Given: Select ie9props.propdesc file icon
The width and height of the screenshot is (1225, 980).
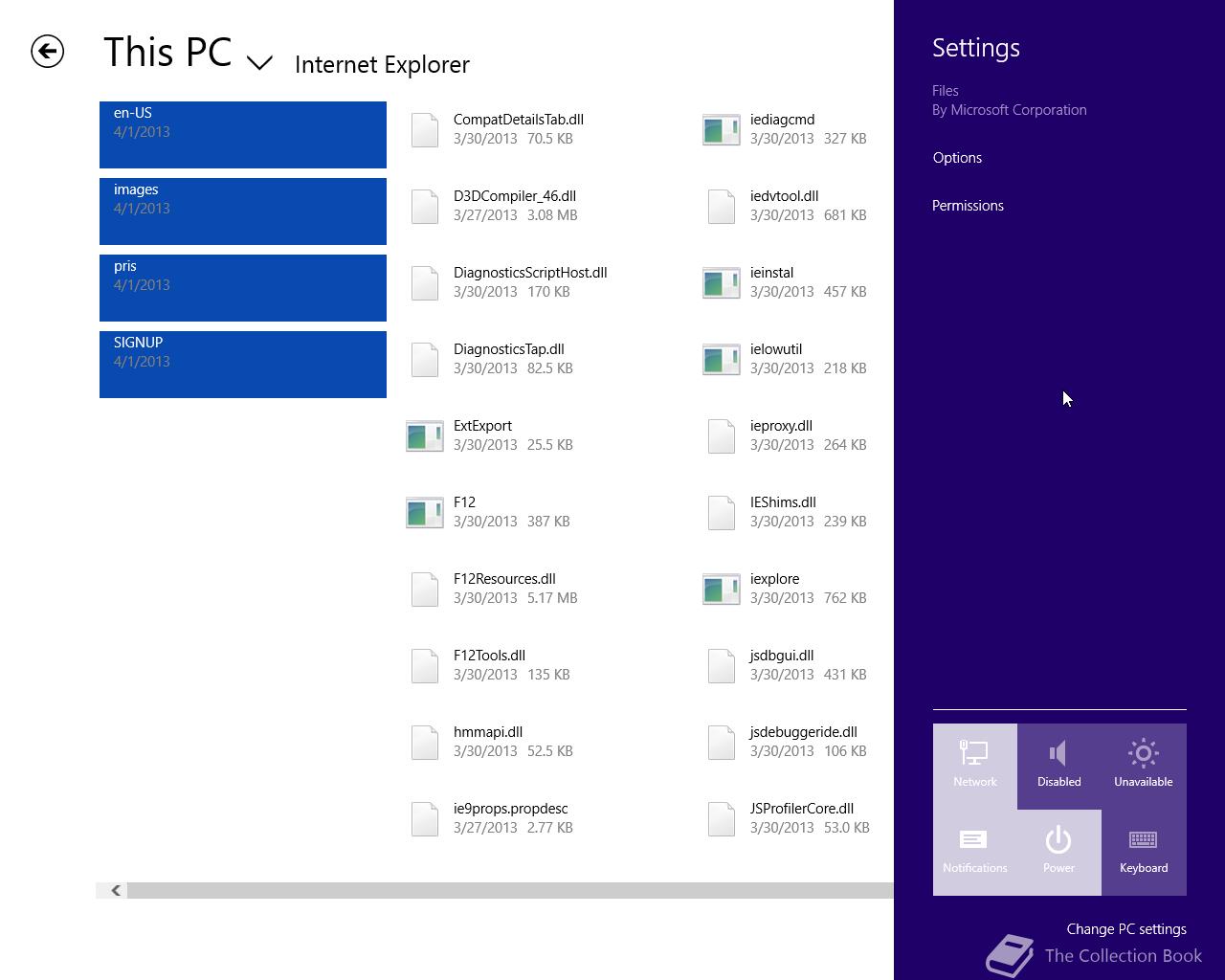Looking at the screenshot, I should click(425, 819).
